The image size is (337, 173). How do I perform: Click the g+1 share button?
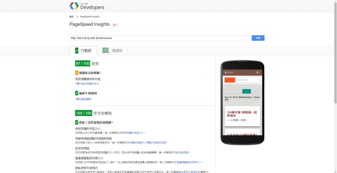pos(115,25)
